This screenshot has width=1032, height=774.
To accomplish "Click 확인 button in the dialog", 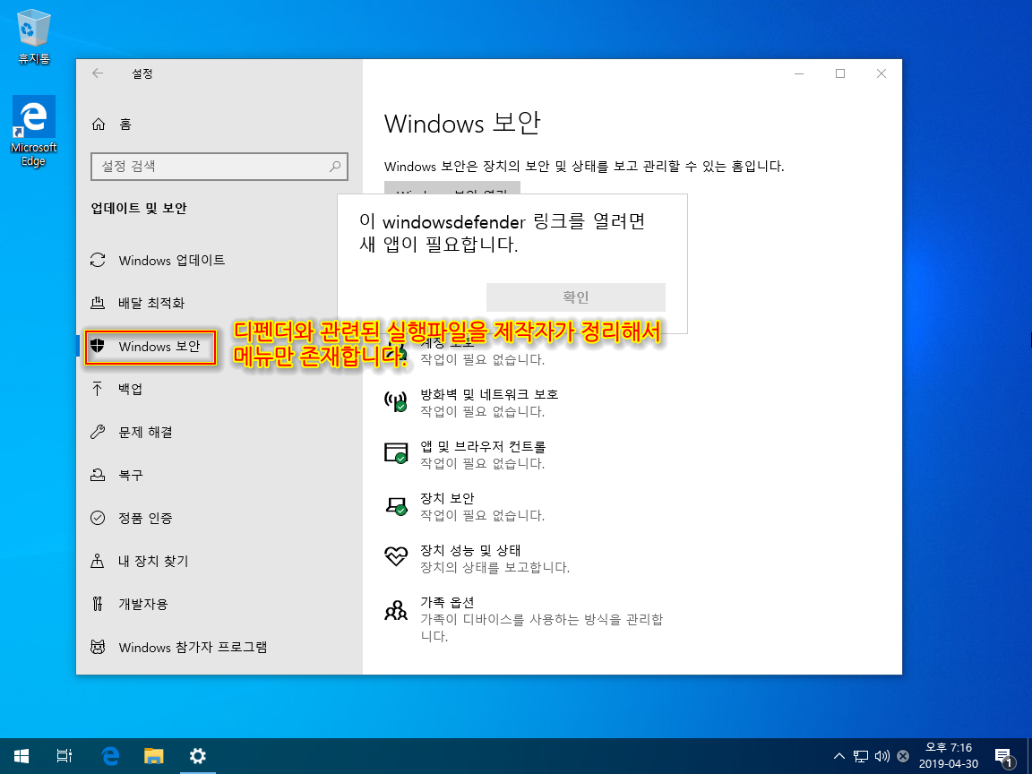I will click(576, 297).
